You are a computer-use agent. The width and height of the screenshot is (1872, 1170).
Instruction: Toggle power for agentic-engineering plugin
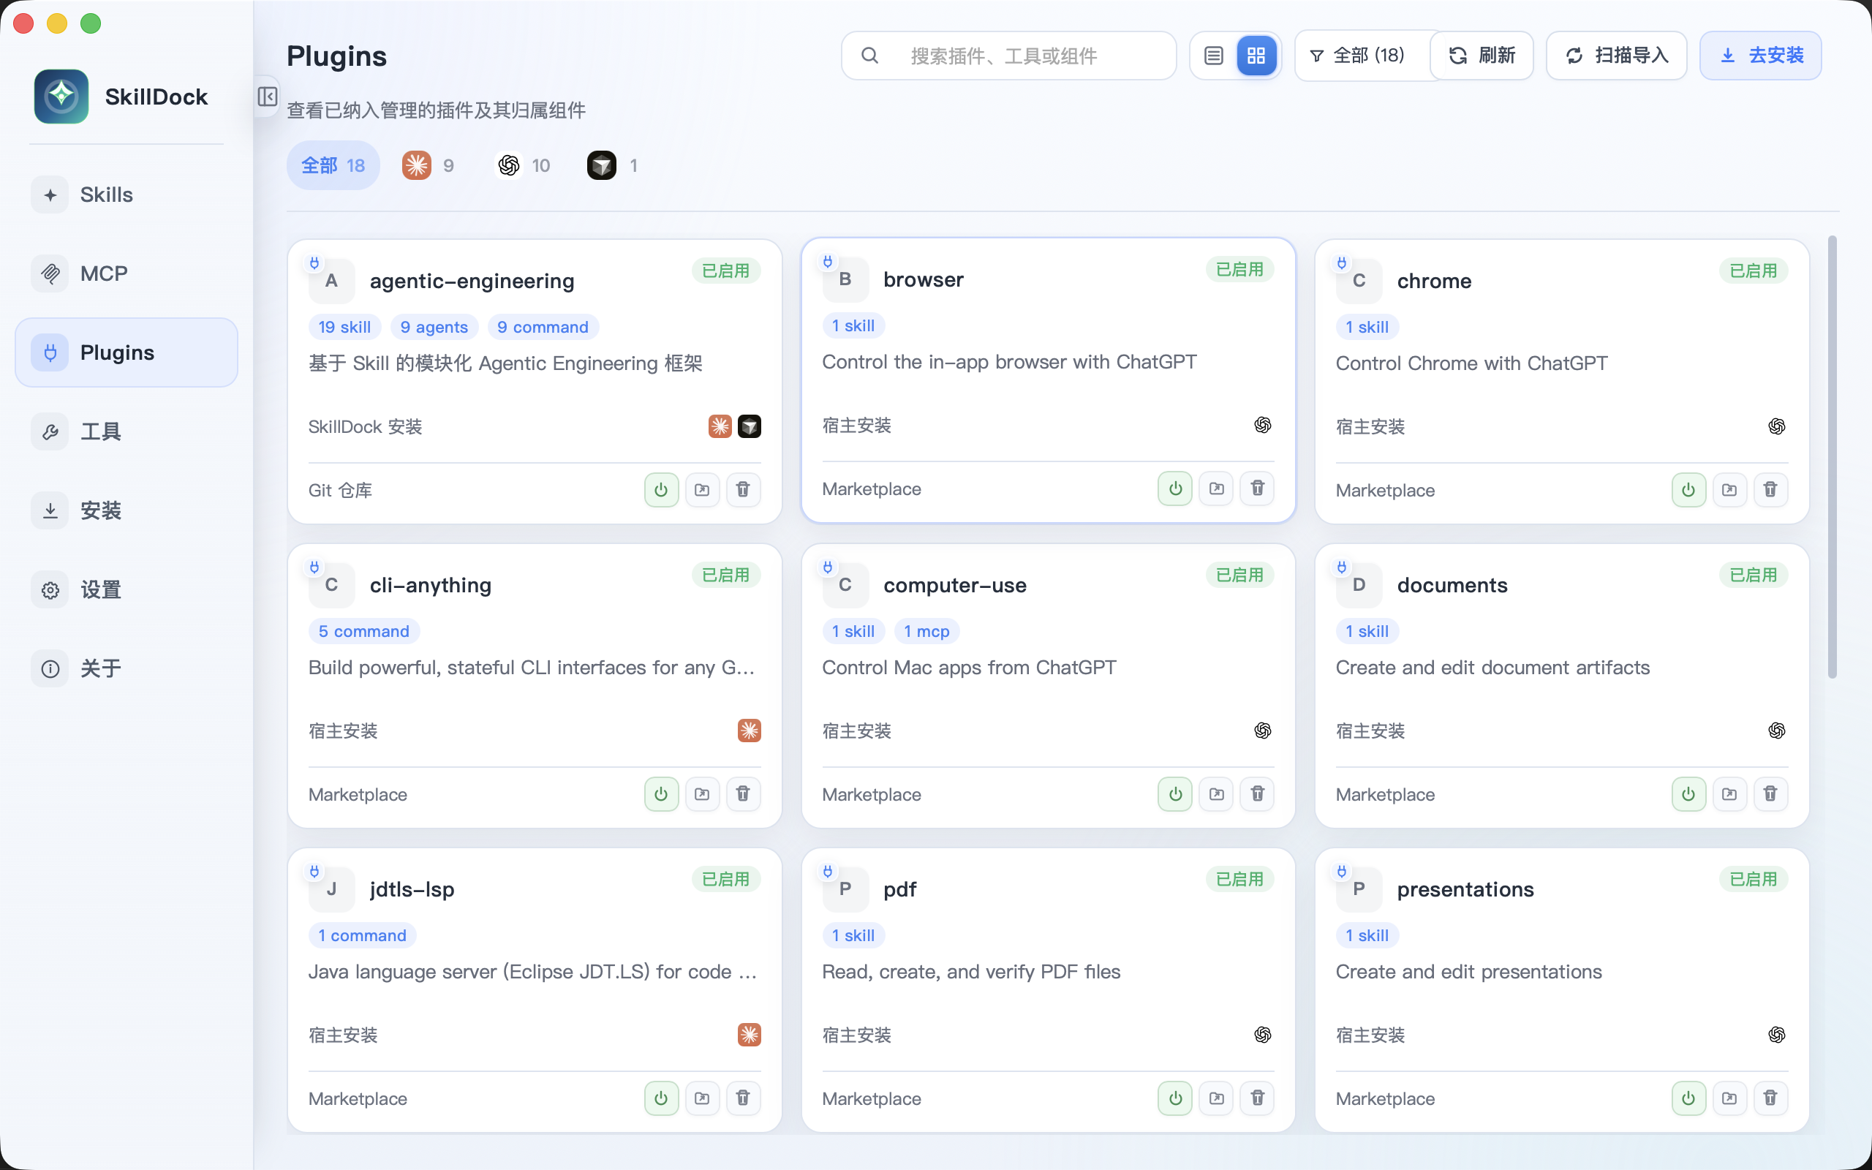[661, 490]
